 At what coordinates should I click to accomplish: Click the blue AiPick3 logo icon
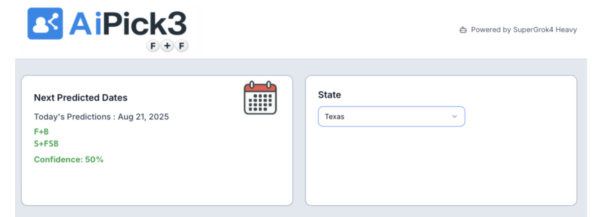pyautogui.click(x=45, y=24)
